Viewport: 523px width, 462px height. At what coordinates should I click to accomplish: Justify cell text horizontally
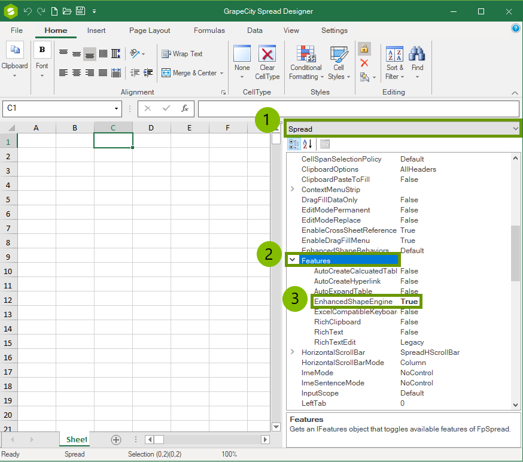click(103, 73)
